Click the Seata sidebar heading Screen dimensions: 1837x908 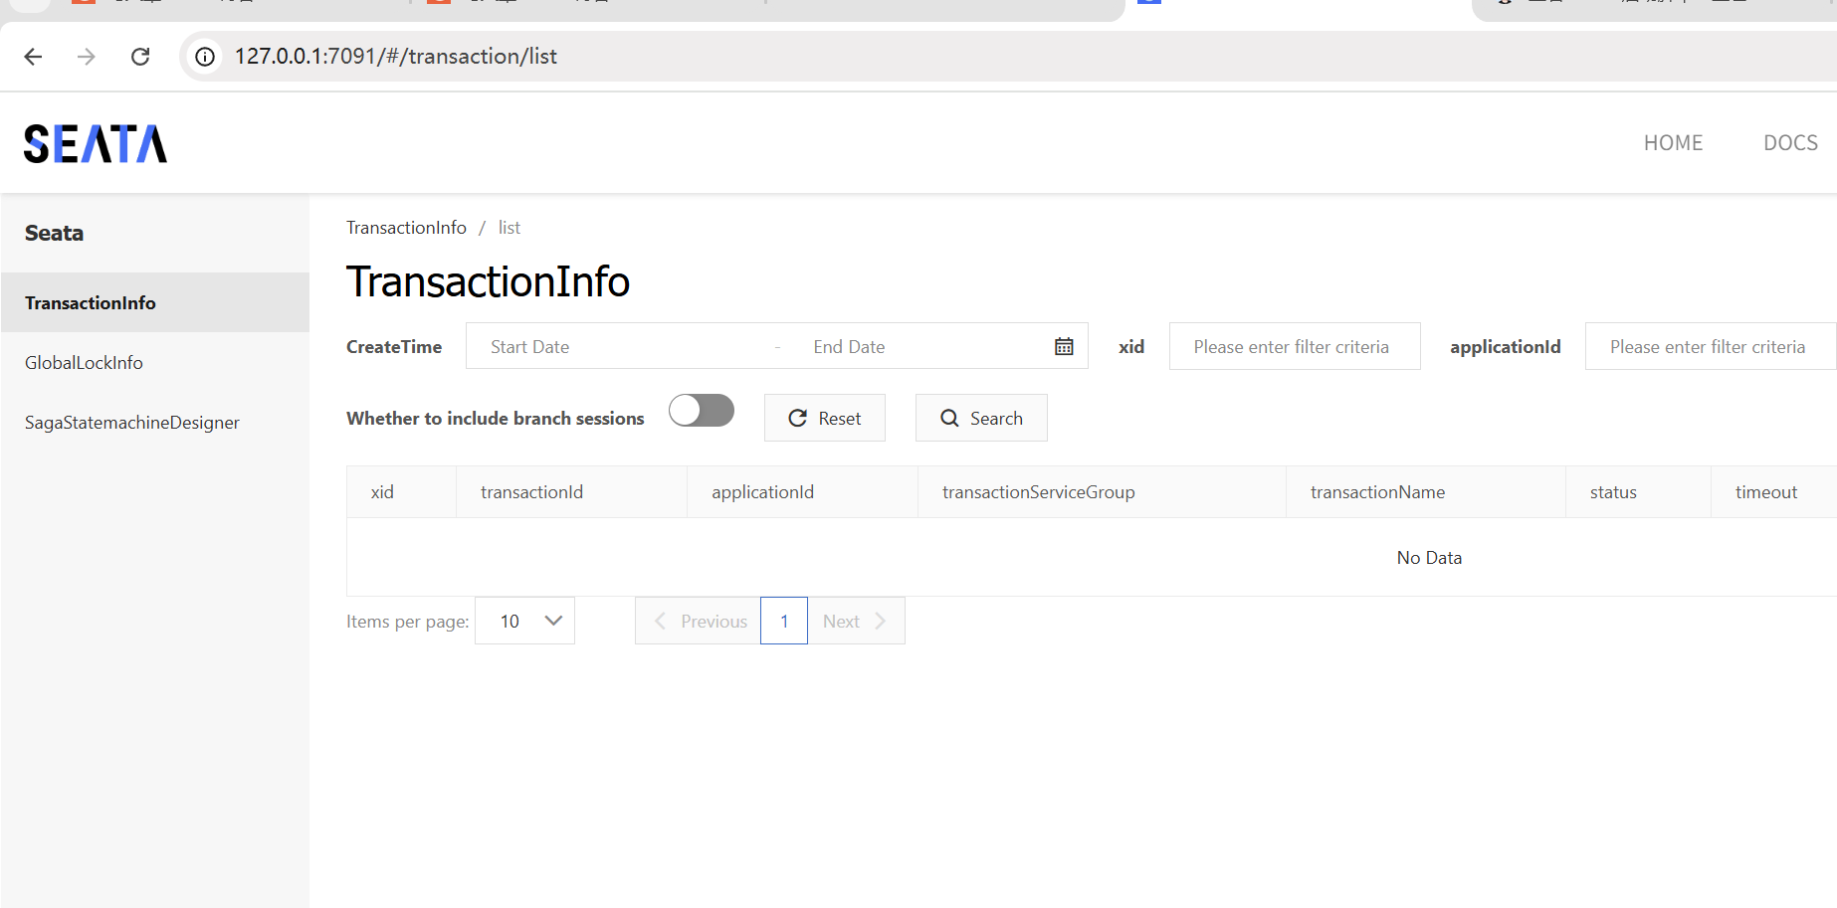click(54, 233)
